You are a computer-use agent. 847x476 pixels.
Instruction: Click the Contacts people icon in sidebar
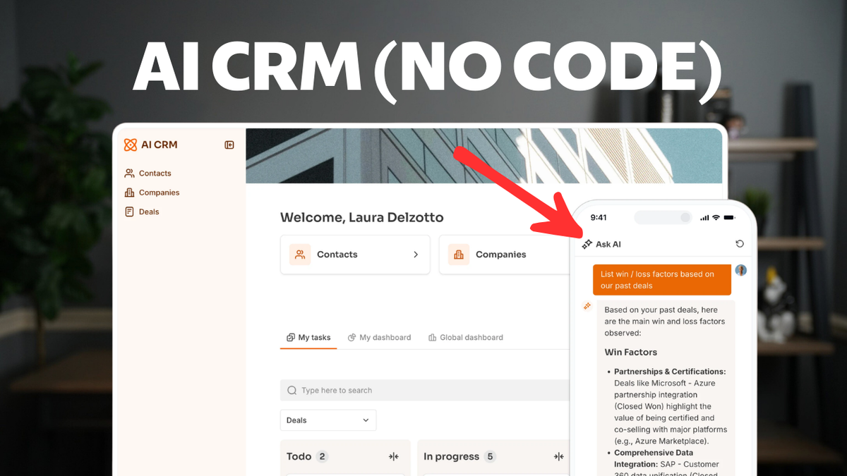[129, 173]
